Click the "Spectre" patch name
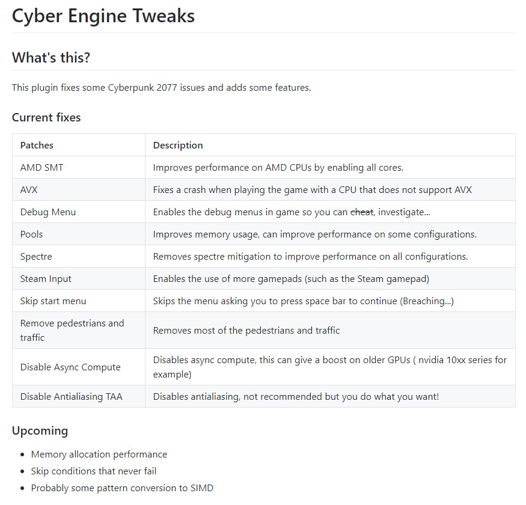526x505 pixels. click(36, 256)
